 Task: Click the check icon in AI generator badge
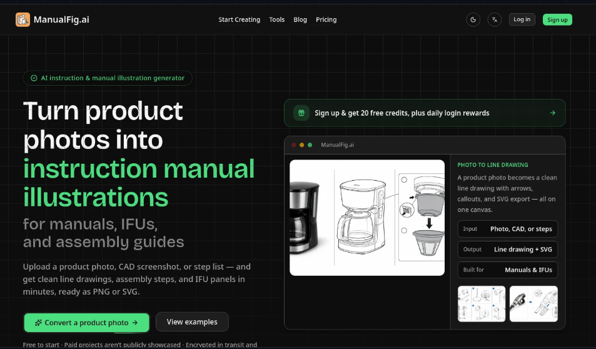pos(34,78)
